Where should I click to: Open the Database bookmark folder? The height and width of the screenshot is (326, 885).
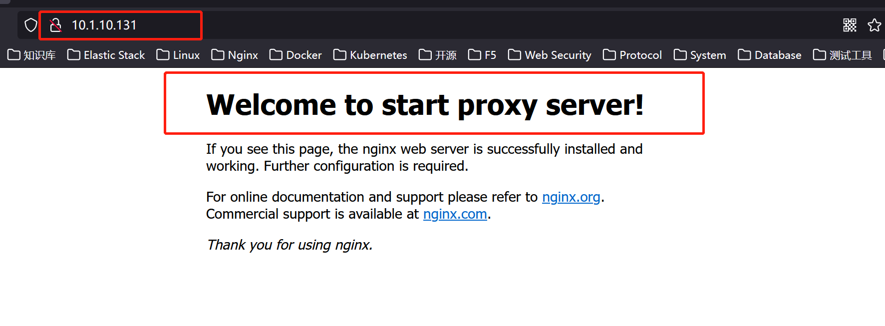click(770, 55)
